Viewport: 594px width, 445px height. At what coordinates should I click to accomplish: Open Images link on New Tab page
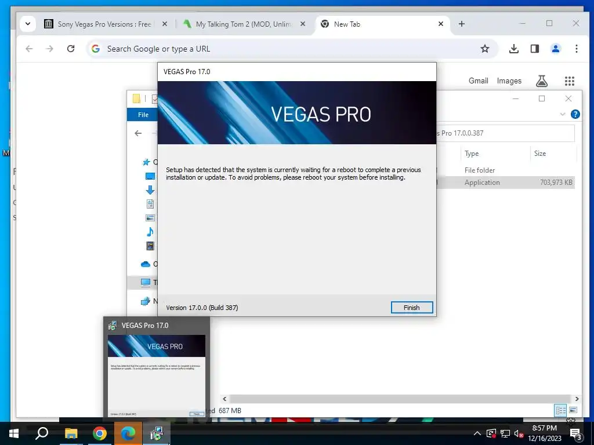509,81
